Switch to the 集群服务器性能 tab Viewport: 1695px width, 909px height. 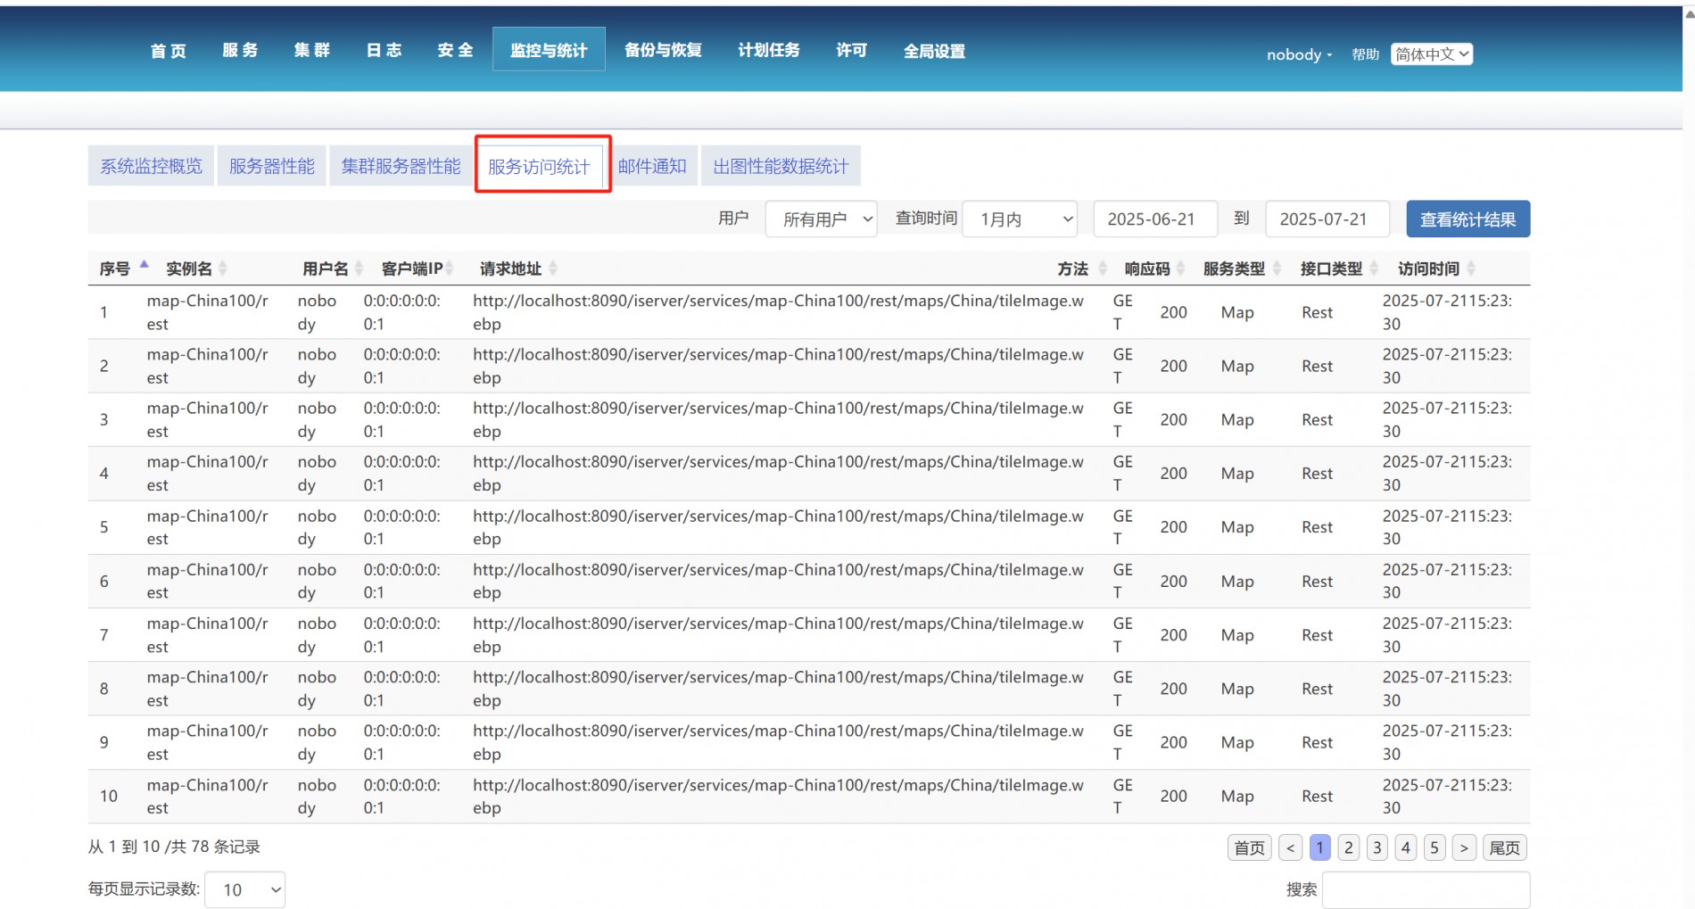pyautogui.click(x=401, y=166)
